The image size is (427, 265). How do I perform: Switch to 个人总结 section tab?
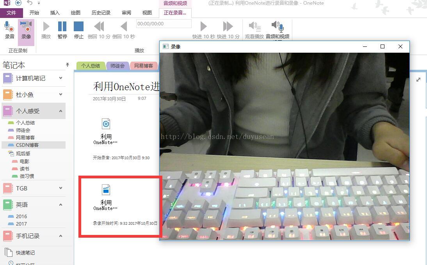[91, 66]
